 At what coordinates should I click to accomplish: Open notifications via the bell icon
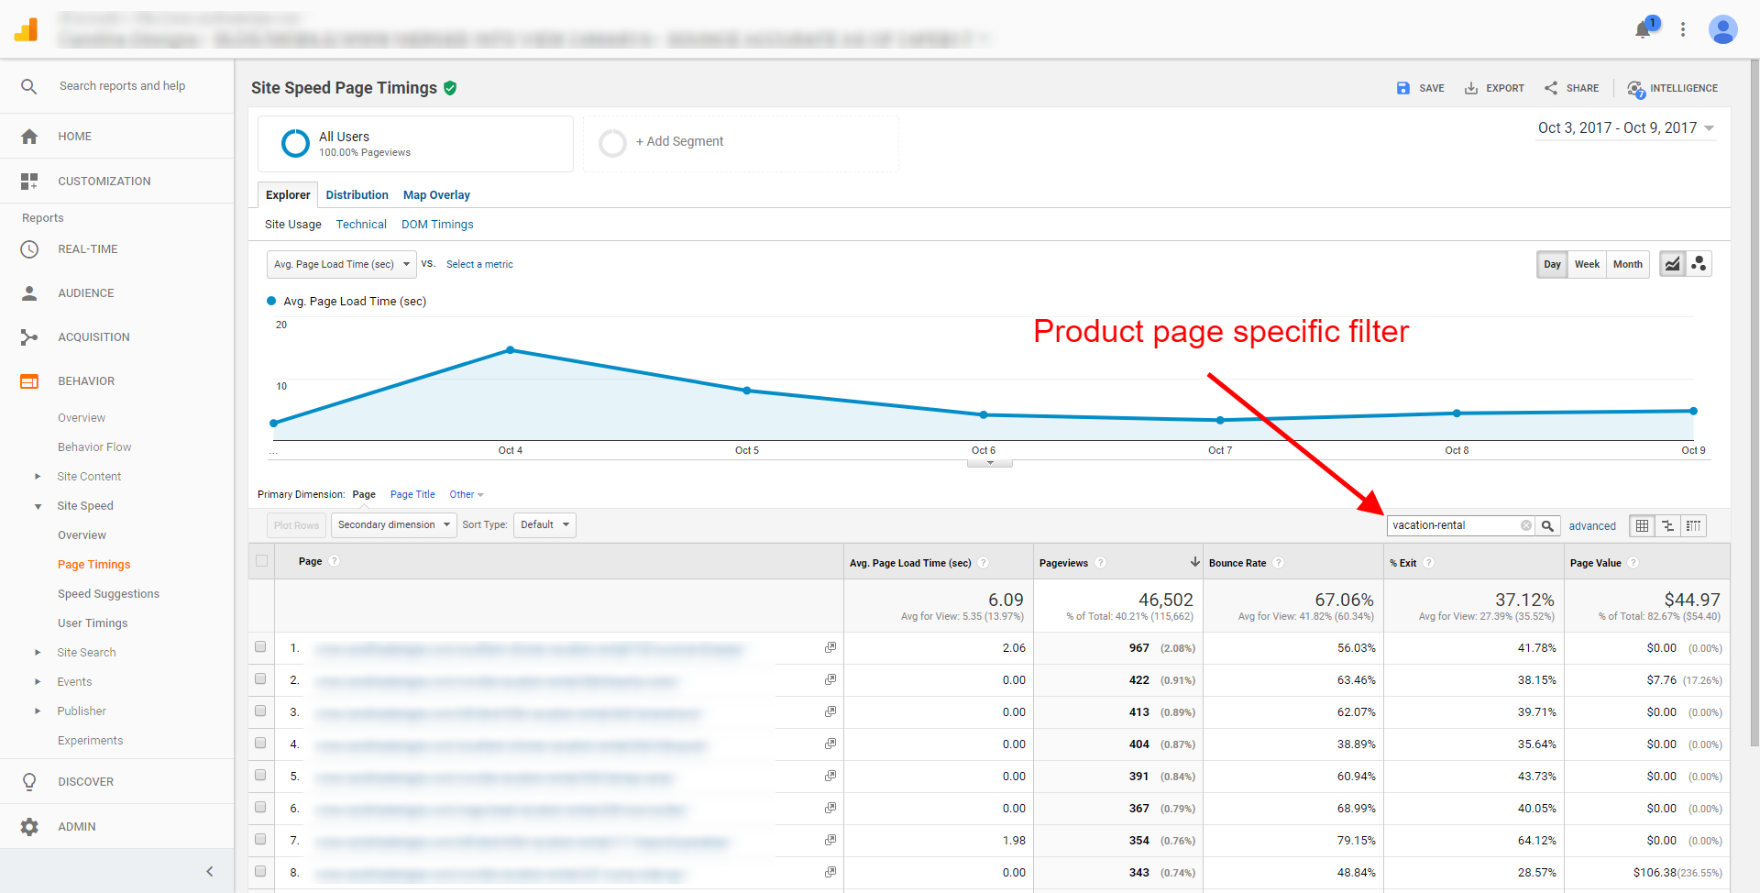pyautogui.click(x=1641, y=29)
